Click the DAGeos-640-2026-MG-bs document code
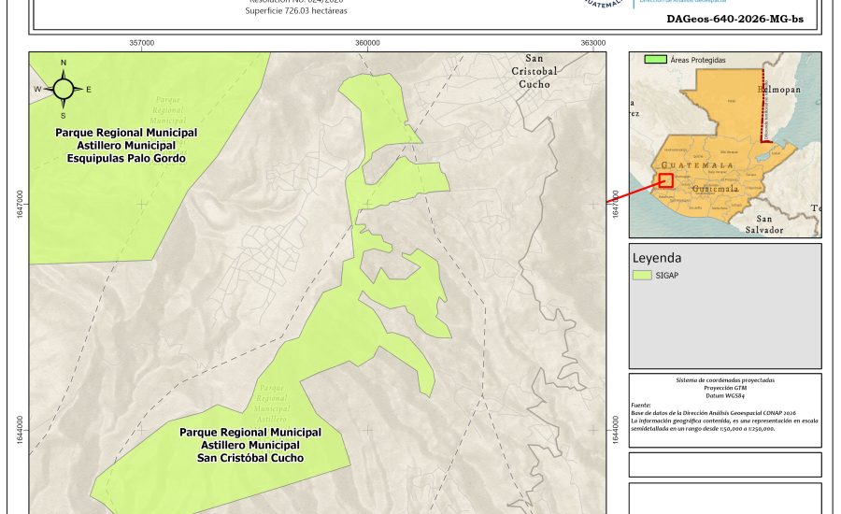 pos(734,18)
